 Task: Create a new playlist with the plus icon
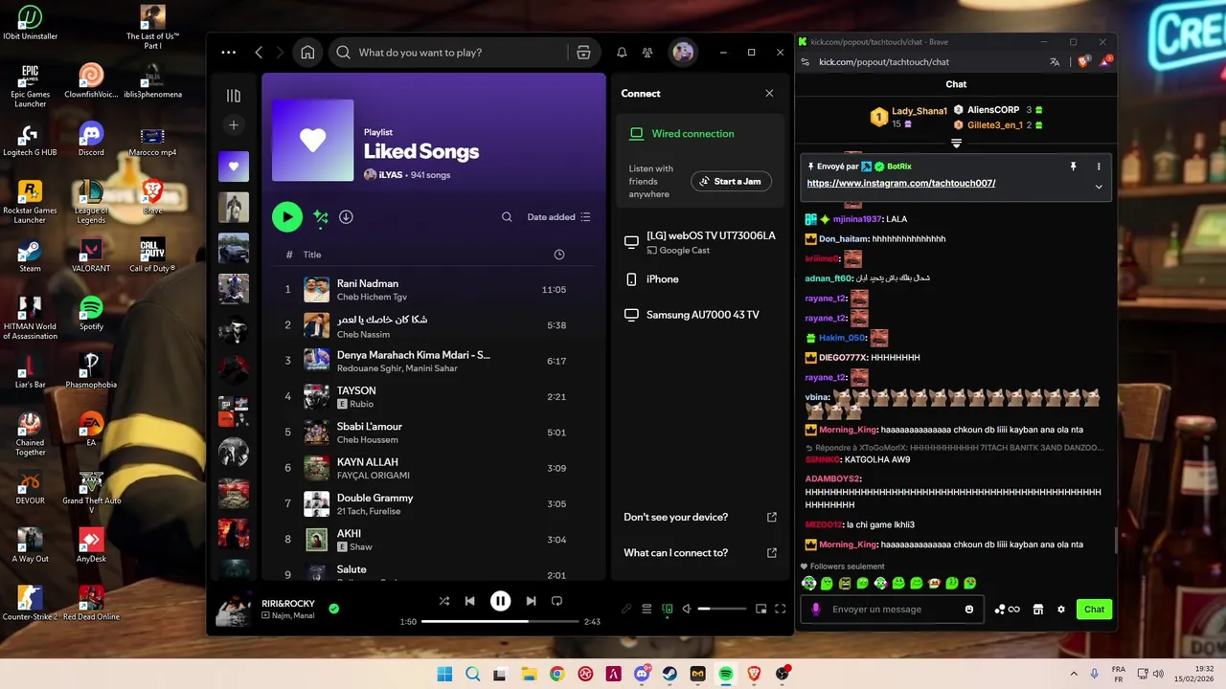234,125
